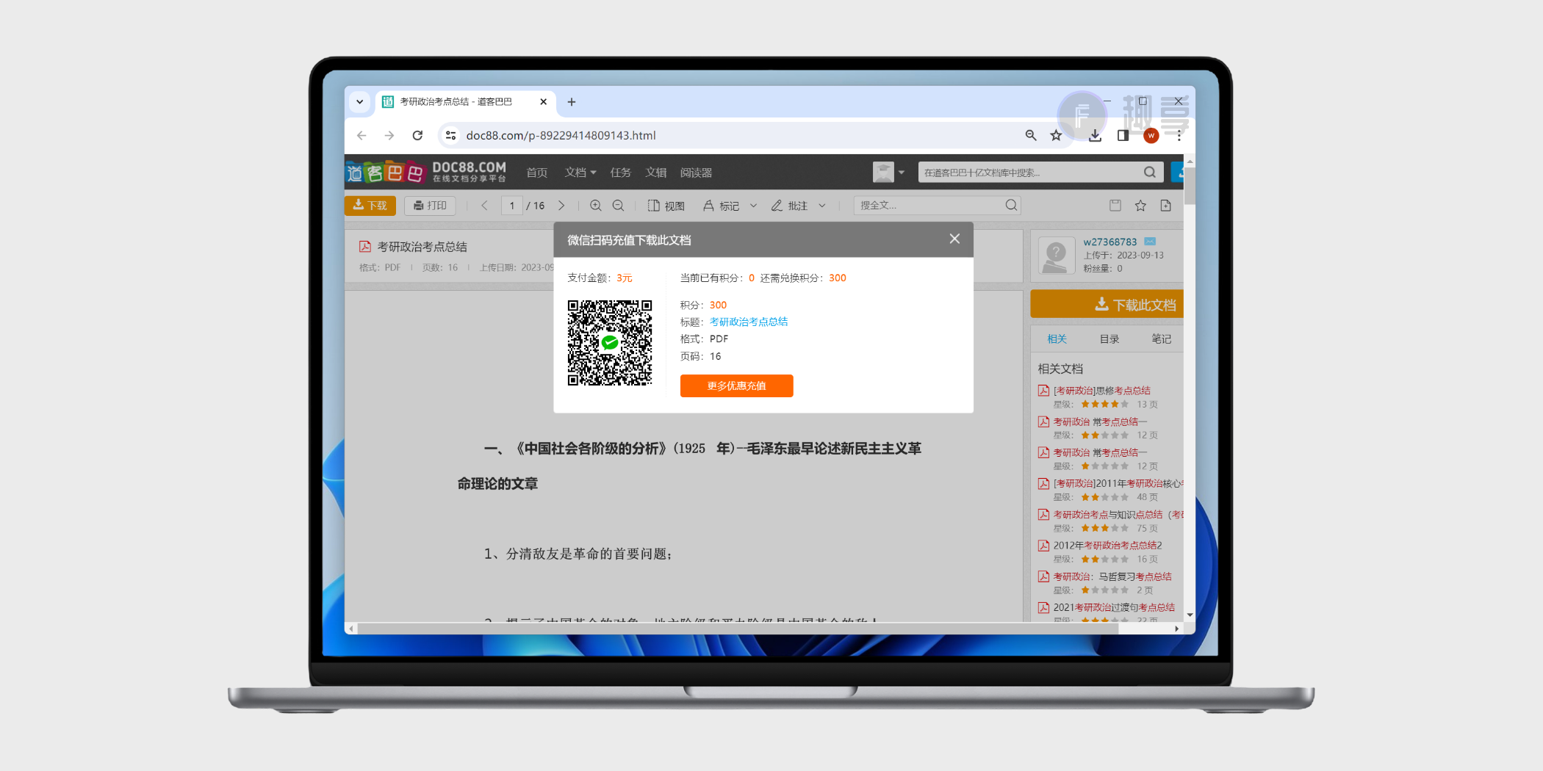Open the tab search chevron dropdown
The height and width of the screenshot is (771, 1543).
359,102
